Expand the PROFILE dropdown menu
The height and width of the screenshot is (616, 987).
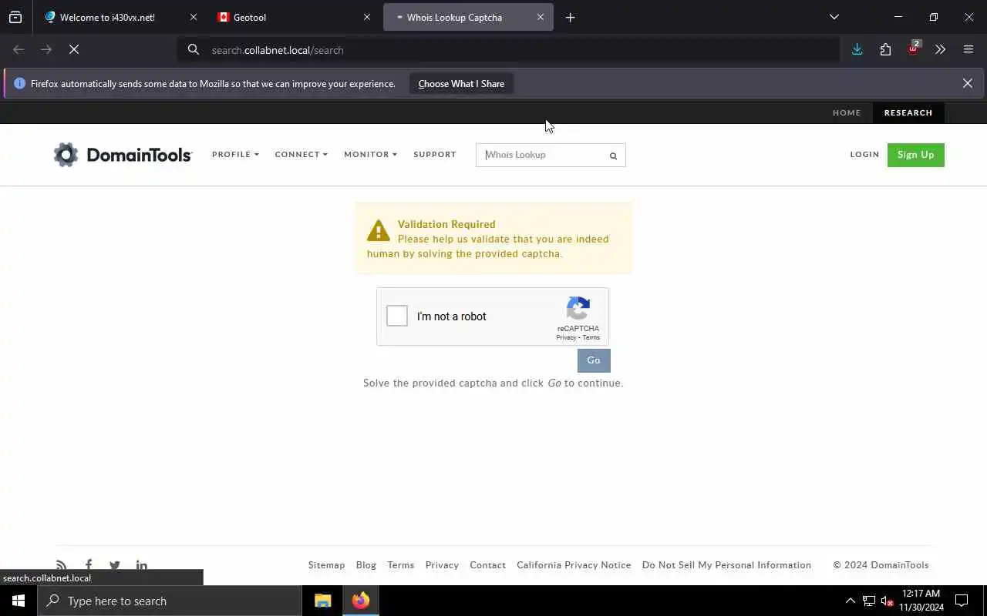point(235,154)
